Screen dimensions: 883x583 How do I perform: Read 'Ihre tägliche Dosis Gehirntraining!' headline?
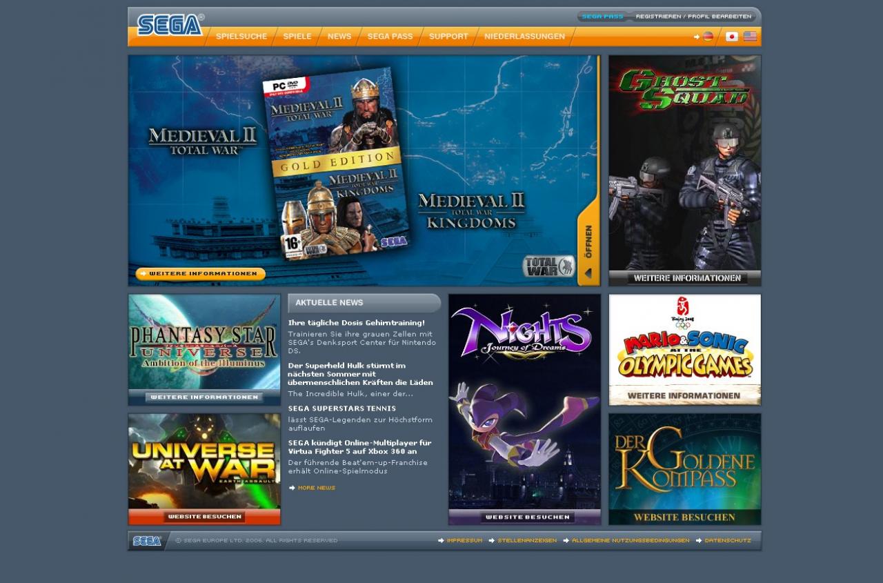pos(357,323)
